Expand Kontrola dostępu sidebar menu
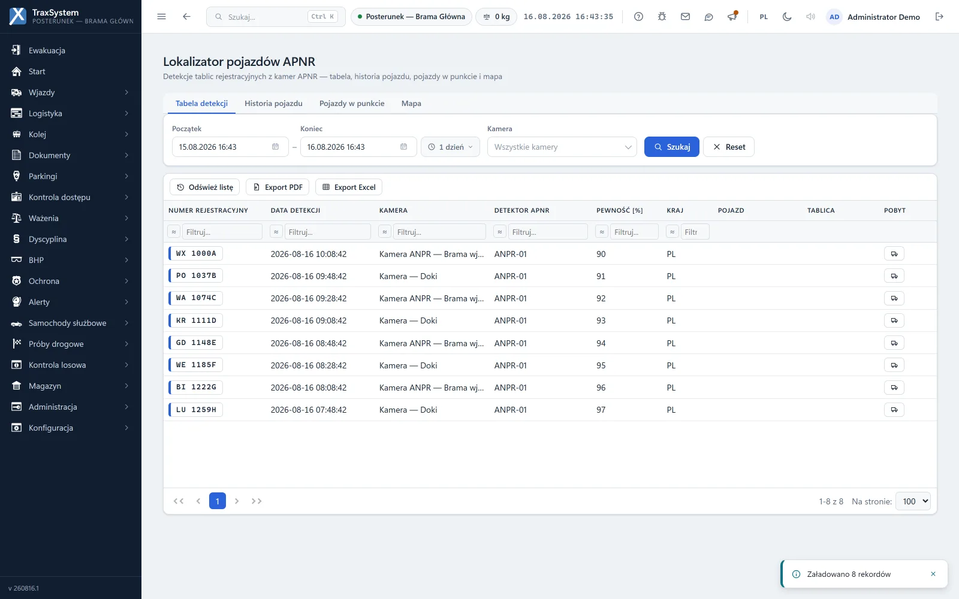The height and width of the screenshot is (599, 959). (71, 197)
